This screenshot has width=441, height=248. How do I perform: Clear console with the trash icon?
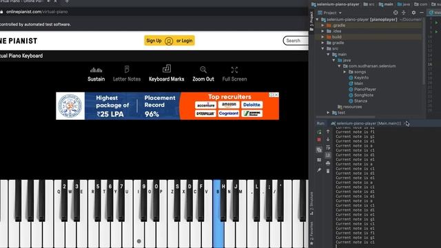328,171
